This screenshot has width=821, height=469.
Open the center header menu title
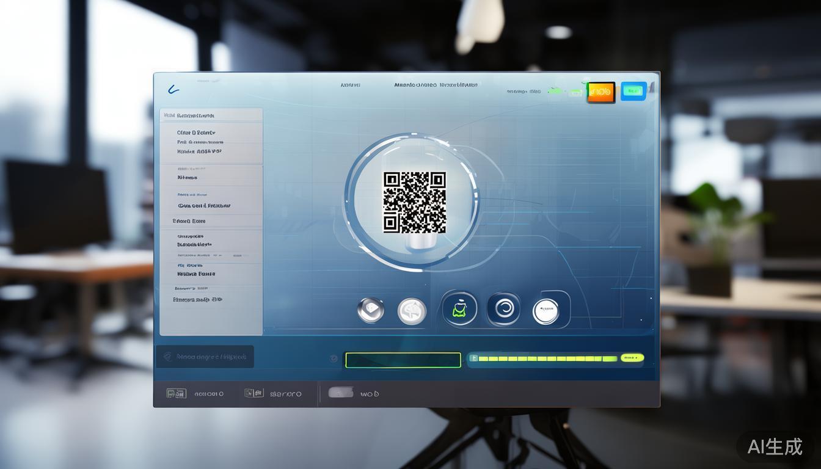[436, 85]
